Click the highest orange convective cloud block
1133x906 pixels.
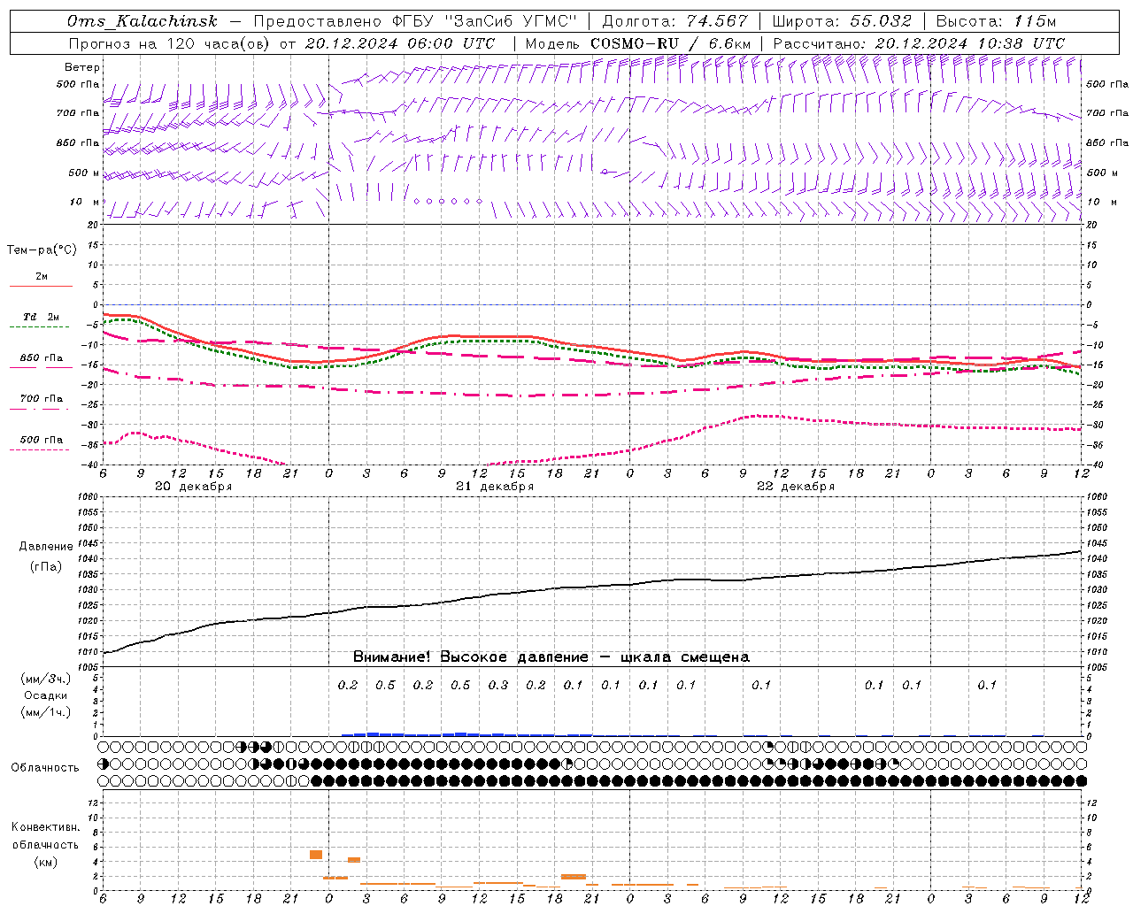click(316, 855)
